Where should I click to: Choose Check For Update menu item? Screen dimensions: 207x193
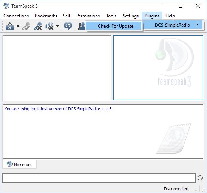point(114,26)
